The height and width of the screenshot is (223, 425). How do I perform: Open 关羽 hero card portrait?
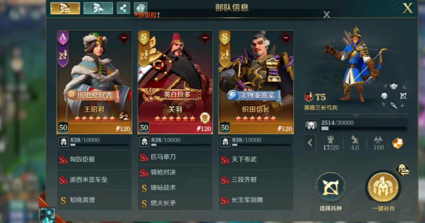tap(175, 82)
